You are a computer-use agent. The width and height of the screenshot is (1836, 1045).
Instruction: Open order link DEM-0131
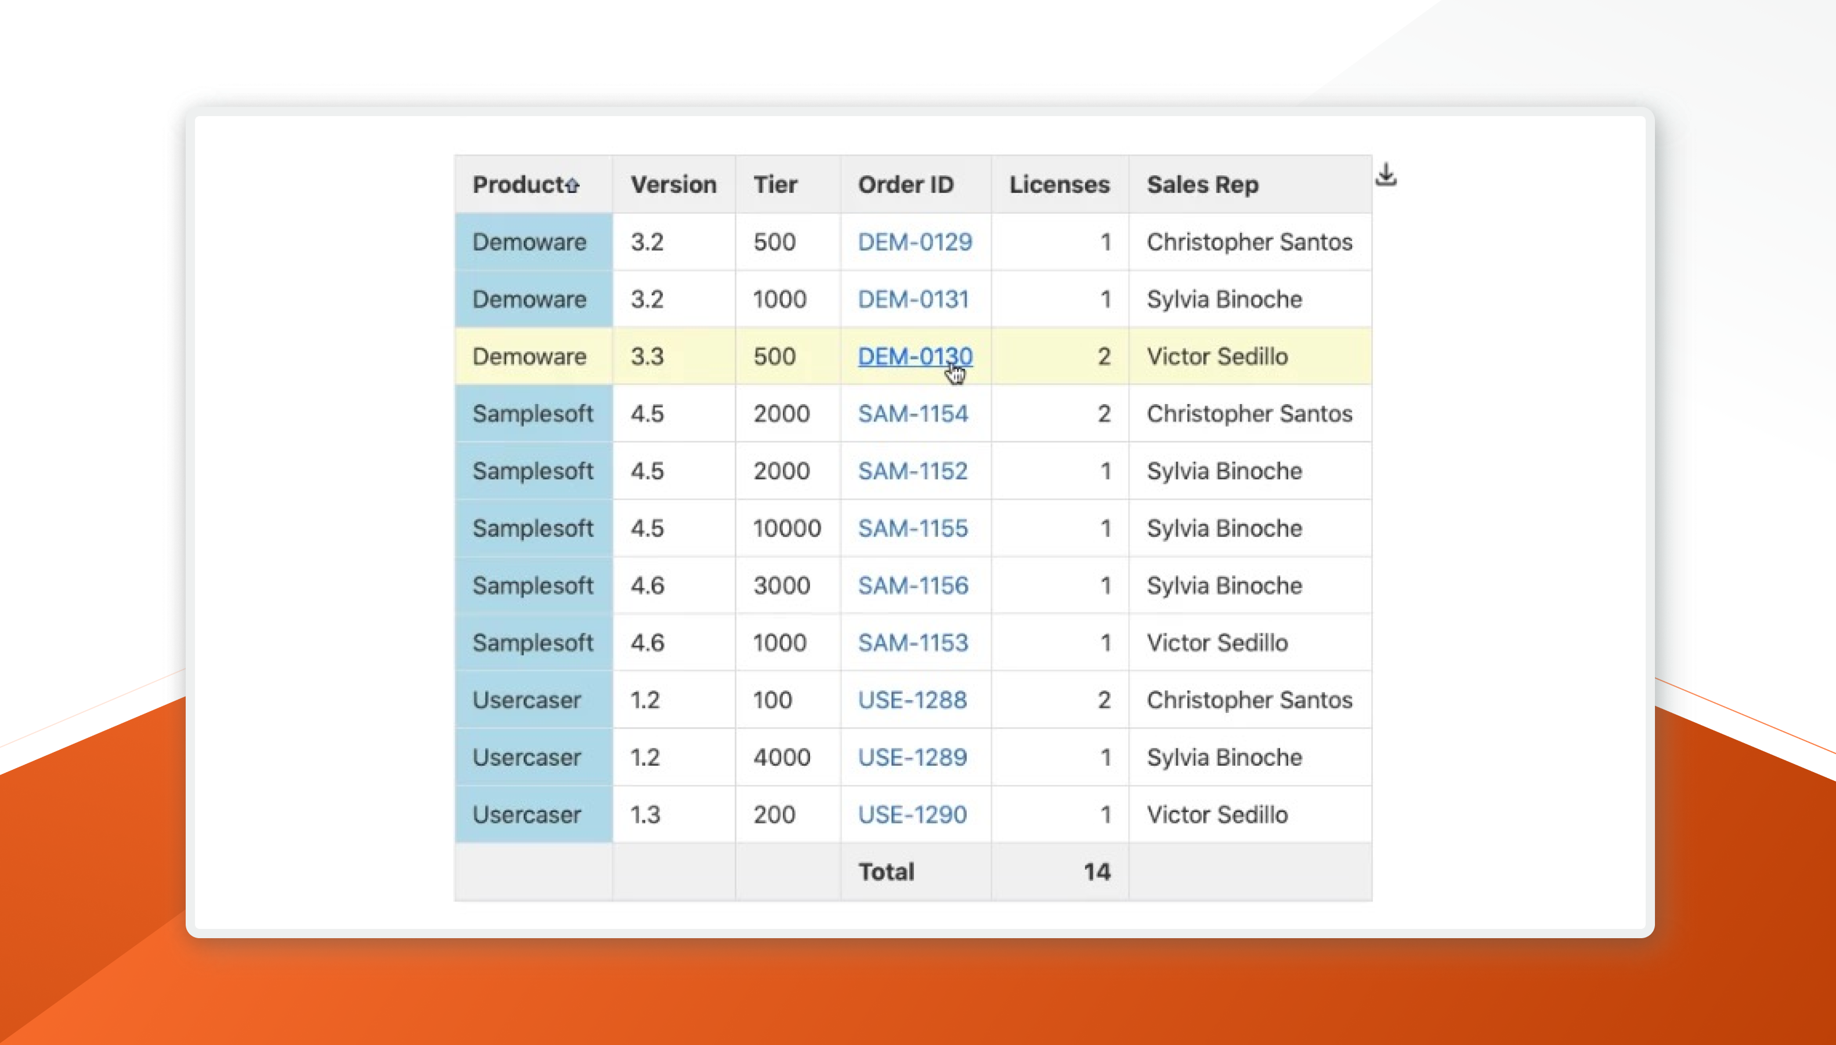[913, 300]
